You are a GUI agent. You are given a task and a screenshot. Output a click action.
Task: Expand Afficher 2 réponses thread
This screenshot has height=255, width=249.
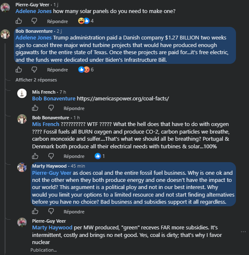pos(36,80)
